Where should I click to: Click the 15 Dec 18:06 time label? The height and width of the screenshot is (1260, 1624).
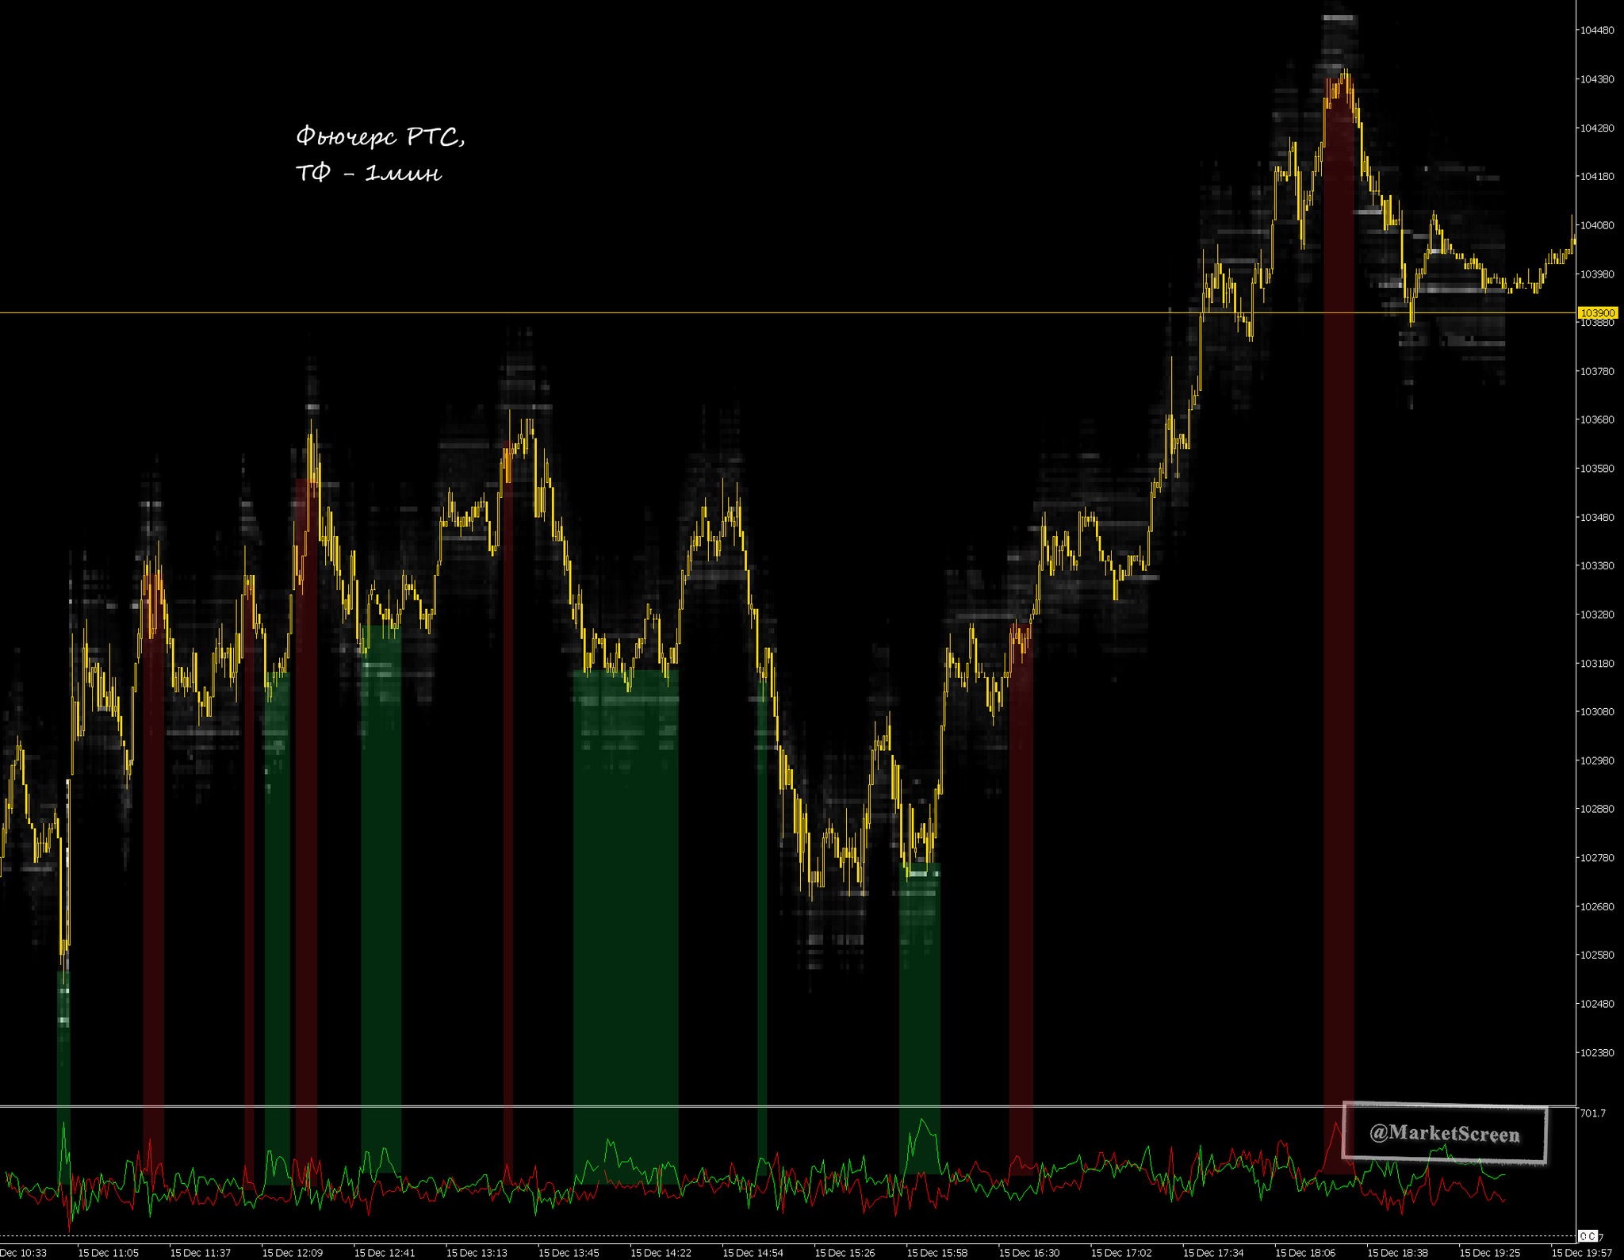click(x=1305, y=1253)
